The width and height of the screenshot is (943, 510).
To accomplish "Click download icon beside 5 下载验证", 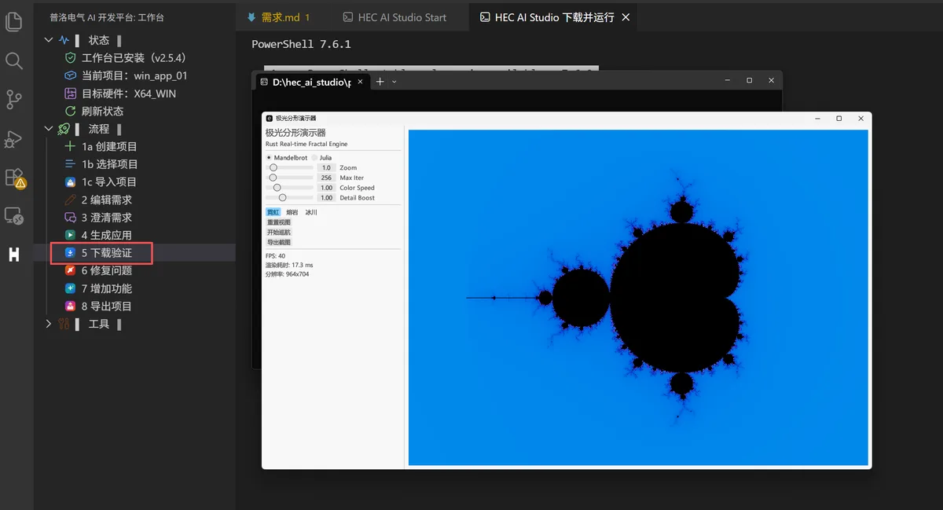I will click(70, 253).
